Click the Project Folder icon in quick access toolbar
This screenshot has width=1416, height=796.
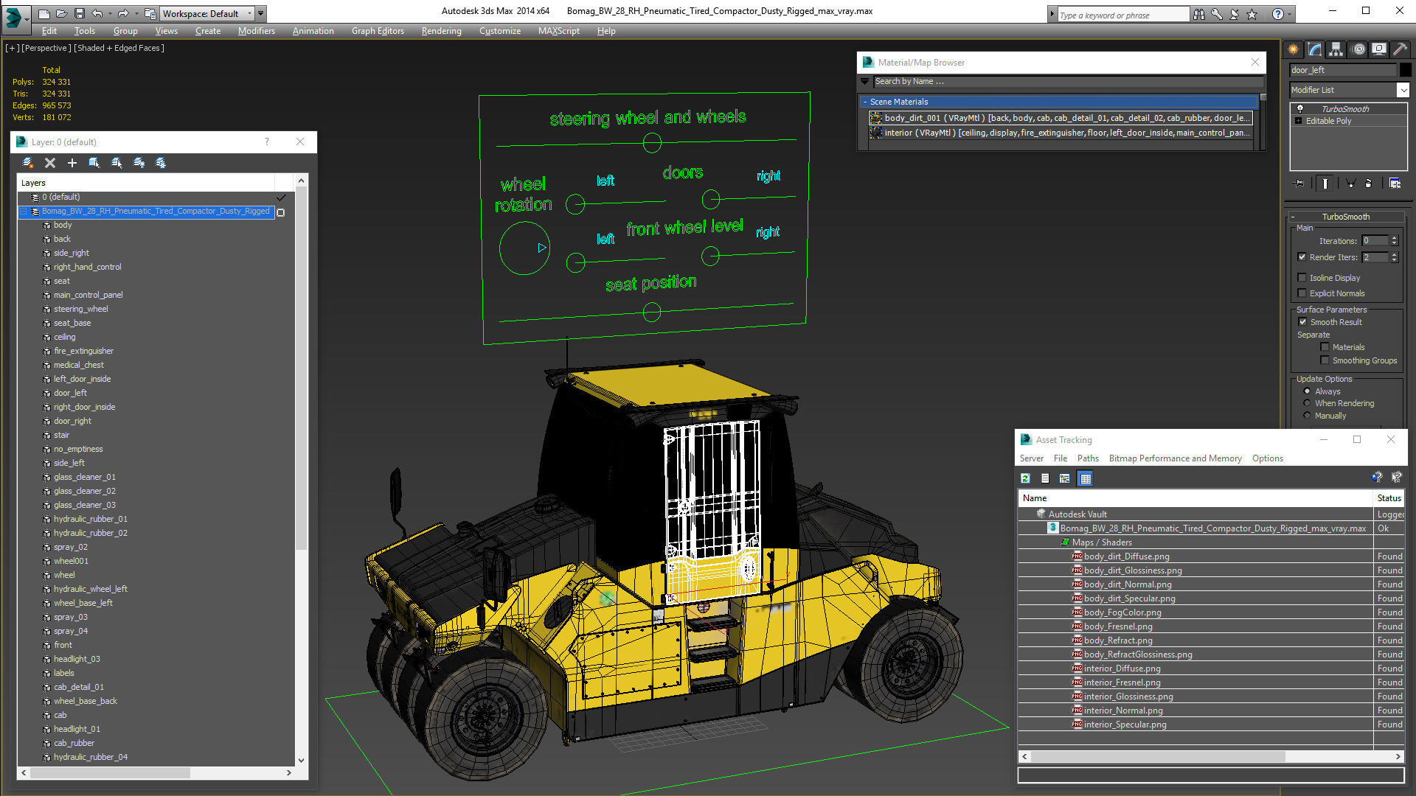pyautogui.click(x=150, y=13)
